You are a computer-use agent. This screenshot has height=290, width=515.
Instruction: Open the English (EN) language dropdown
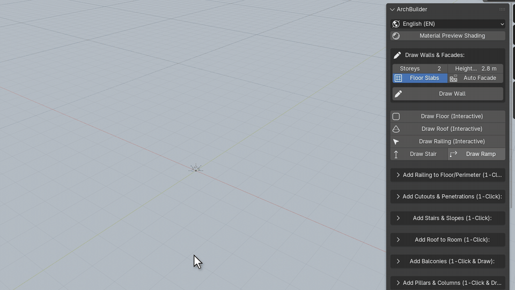click(447, 24)
